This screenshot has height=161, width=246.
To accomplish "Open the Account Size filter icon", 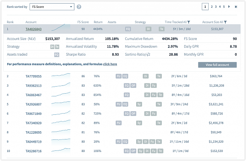I will pos(225,22).
